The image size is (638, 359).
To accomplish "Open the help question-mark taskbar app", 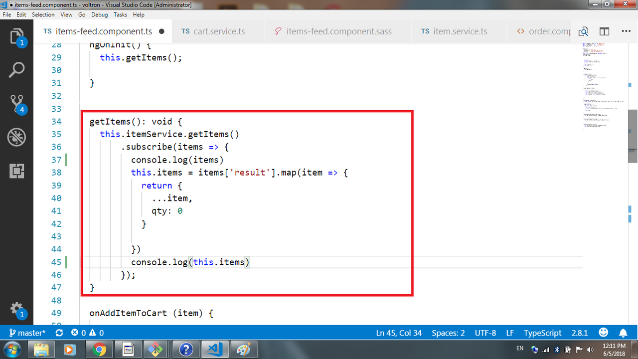I will pyautogui.click(x=185, y=350).
